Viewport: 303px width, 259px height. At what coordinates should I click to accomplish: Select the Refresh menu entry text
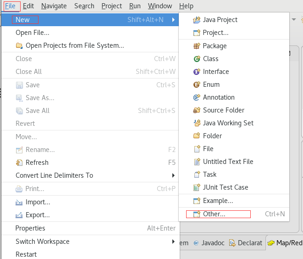point(37,163)
